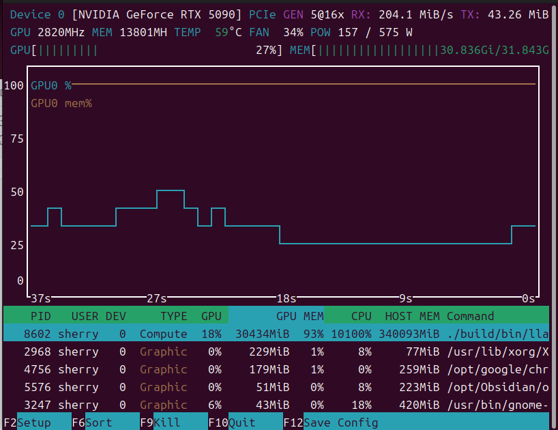Select the PID column header
This screenshot has width=558, height=430.
click(40, 316)
